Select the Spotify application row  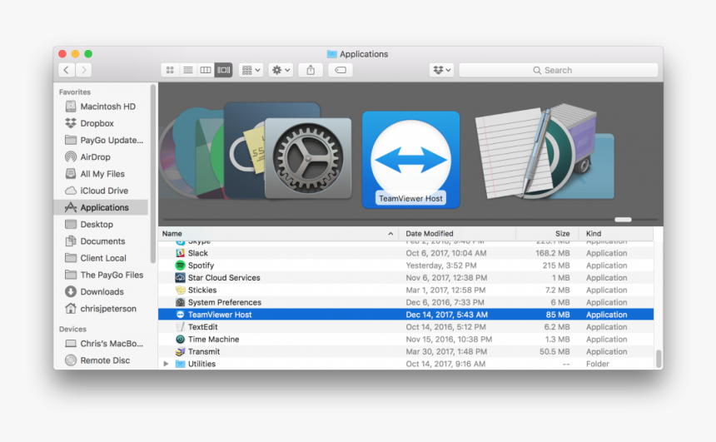(x=406, y=266)
